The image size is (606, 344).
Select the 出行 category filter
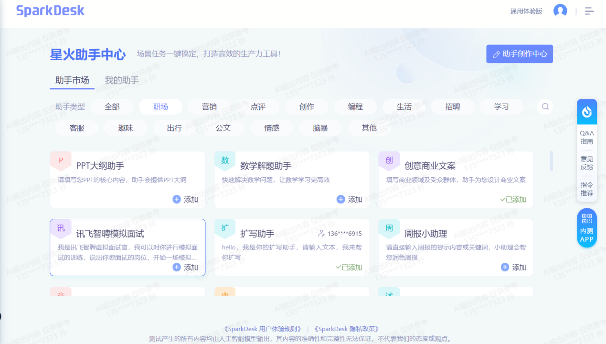pos(174,128)
